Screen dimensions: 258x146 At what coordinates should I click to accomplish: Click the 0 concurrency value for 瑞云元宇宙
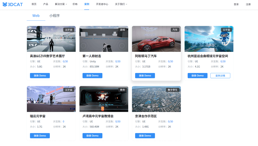click(x=63, y=122)
